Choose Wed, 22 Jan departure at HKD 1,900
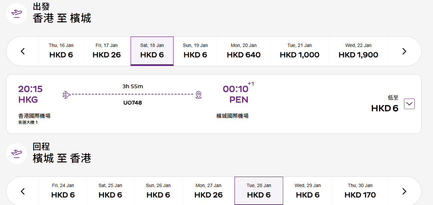The width and height of the screenshot is (433, 205). click(358, 51)
